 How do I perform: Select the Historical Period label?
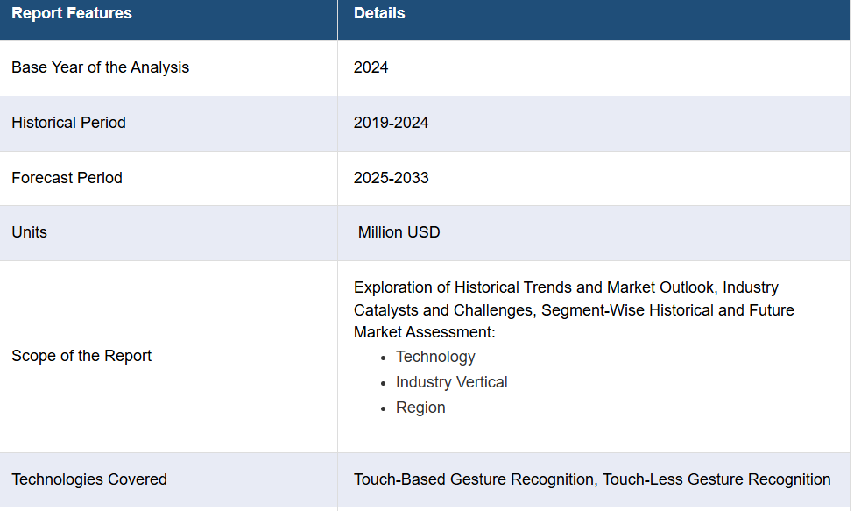coord(68,123)
